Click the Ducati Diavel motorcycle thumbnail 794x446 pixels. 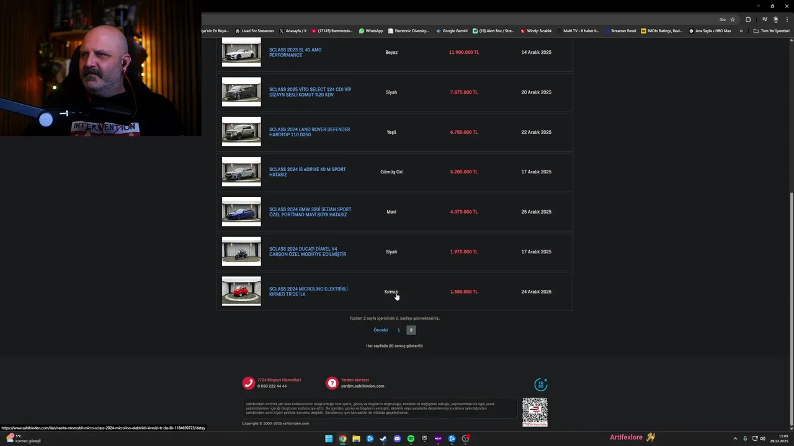pos(241,251)
